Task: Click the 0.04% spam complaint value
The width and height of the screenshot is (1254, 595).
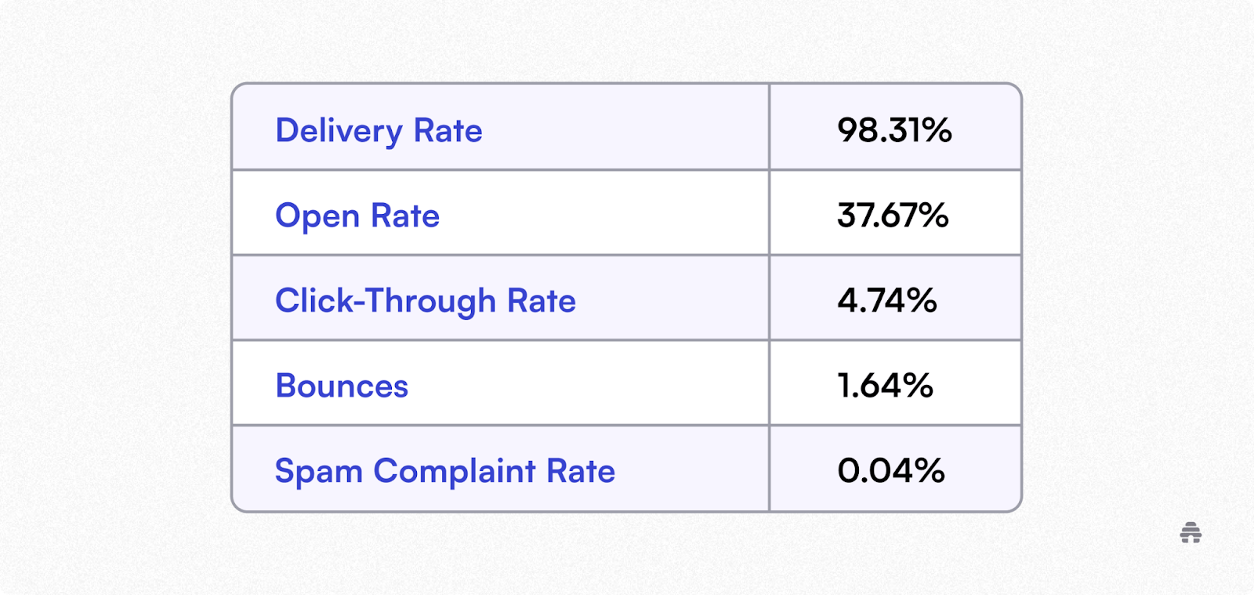Action: click(x=891, y=471)
